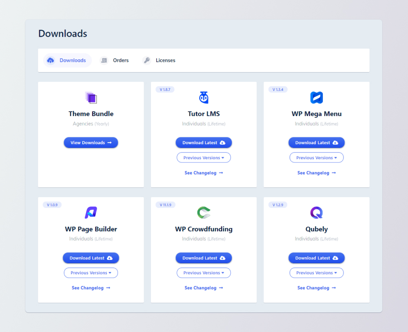
Task: See Changelog for WP Page Builder
Action: pyautogui.click(x=91, y=288)
